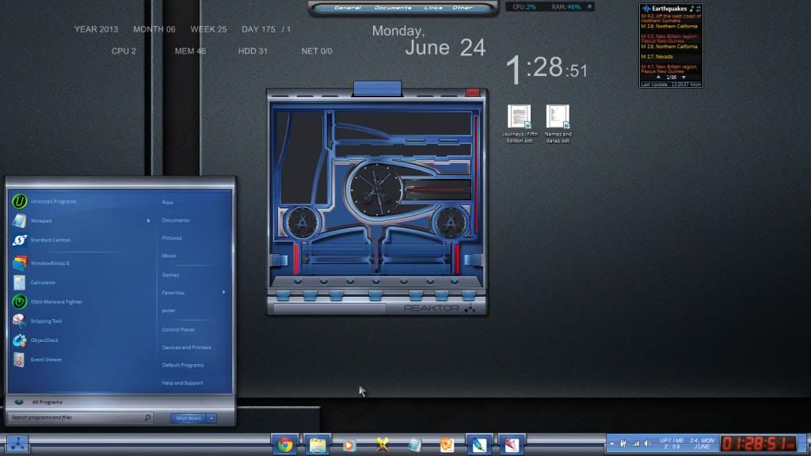Open the Names and dates.odt desktop file
Image resolution: width=811 pixels, height=456 pixels.
[558, 123]
